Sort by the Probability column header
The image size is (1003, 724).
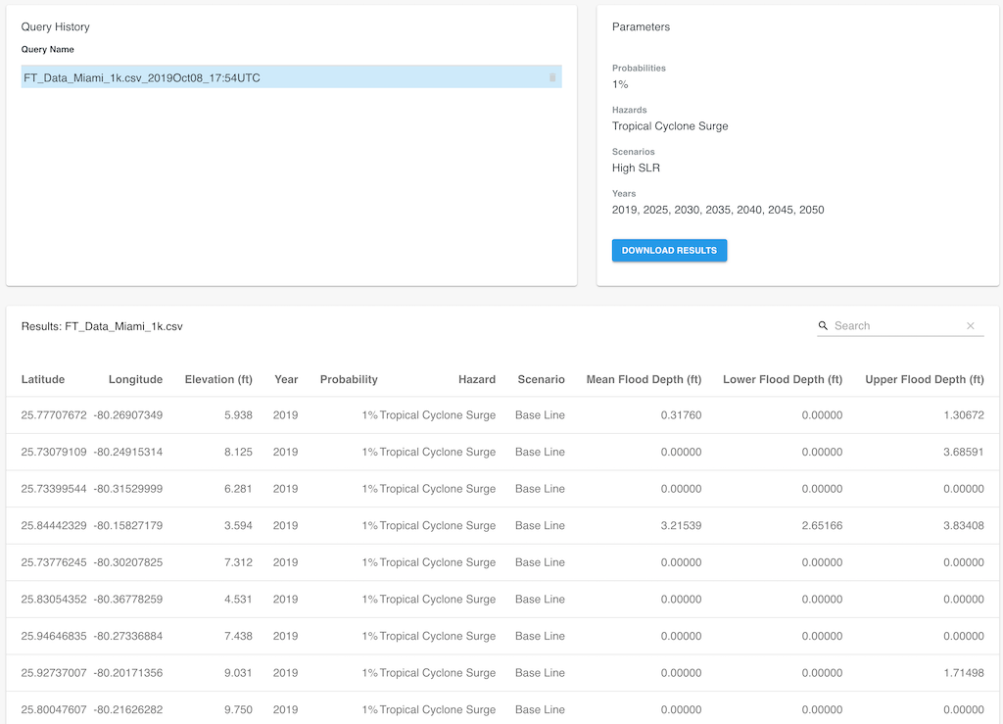coord(349,379)
